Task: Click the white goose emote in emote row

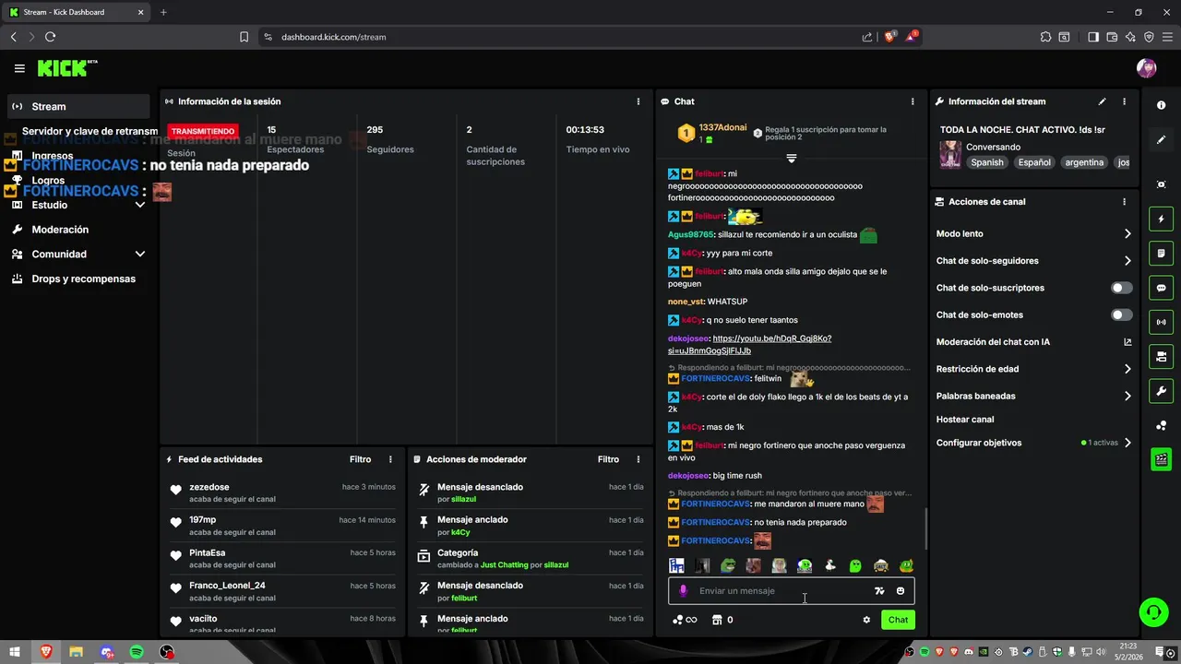Action: pyautogui.click(x=830, y=565)
